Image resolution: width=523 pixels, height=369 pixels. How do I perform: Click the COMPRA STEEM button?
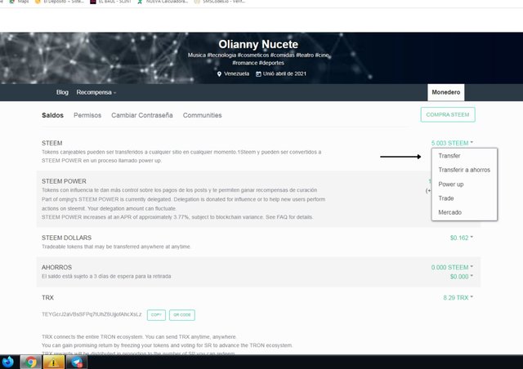tap(448, 114)
